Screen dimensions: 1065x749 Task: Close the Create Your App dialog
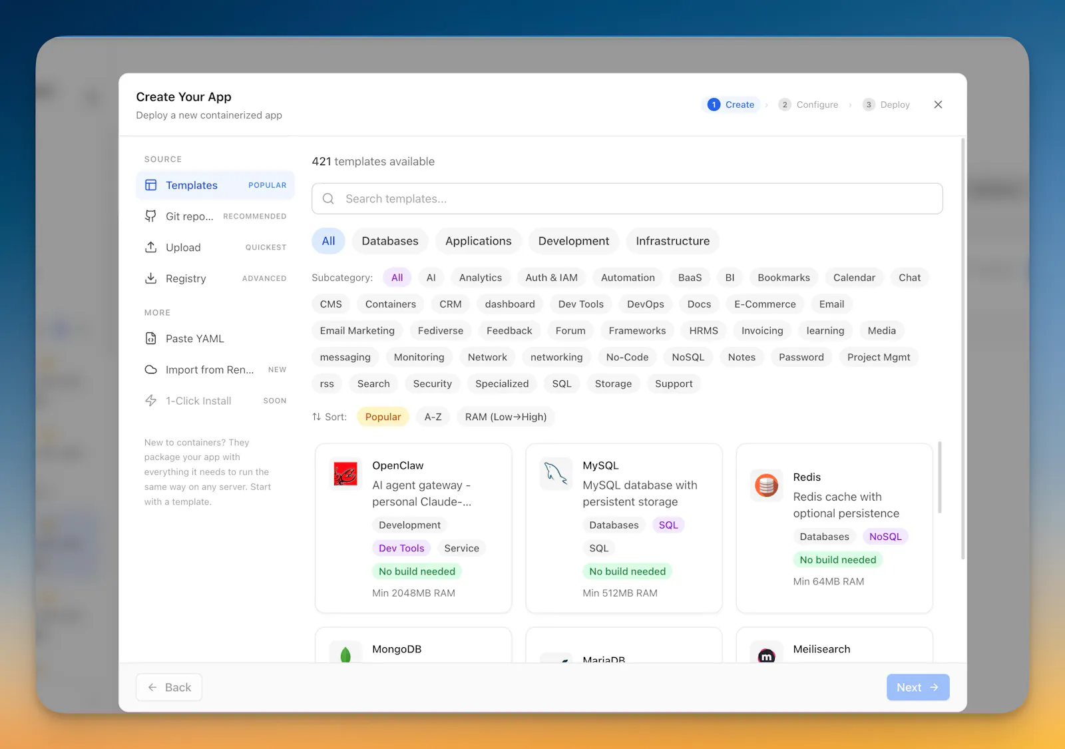[x=938, y=105]
